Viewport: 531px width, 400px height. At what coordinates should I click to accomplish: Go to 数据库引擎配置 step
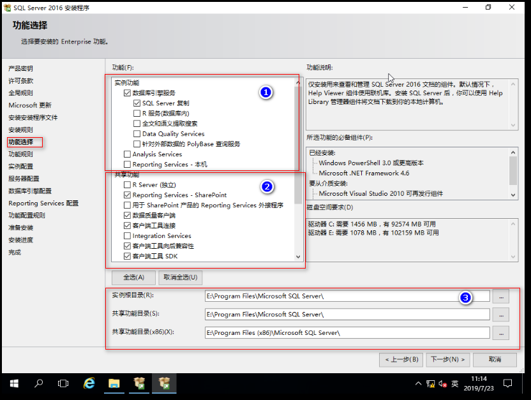click(x=30, y=191)
